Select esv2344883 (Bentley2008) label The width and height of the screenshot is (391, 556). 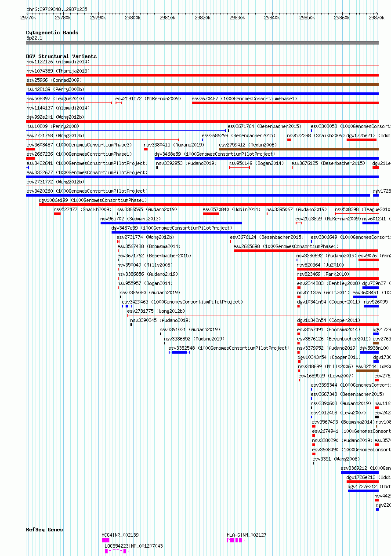tap(328, 283)
